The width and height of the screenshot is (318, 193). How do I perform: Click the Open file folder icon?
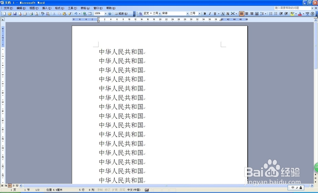(10, 14)
